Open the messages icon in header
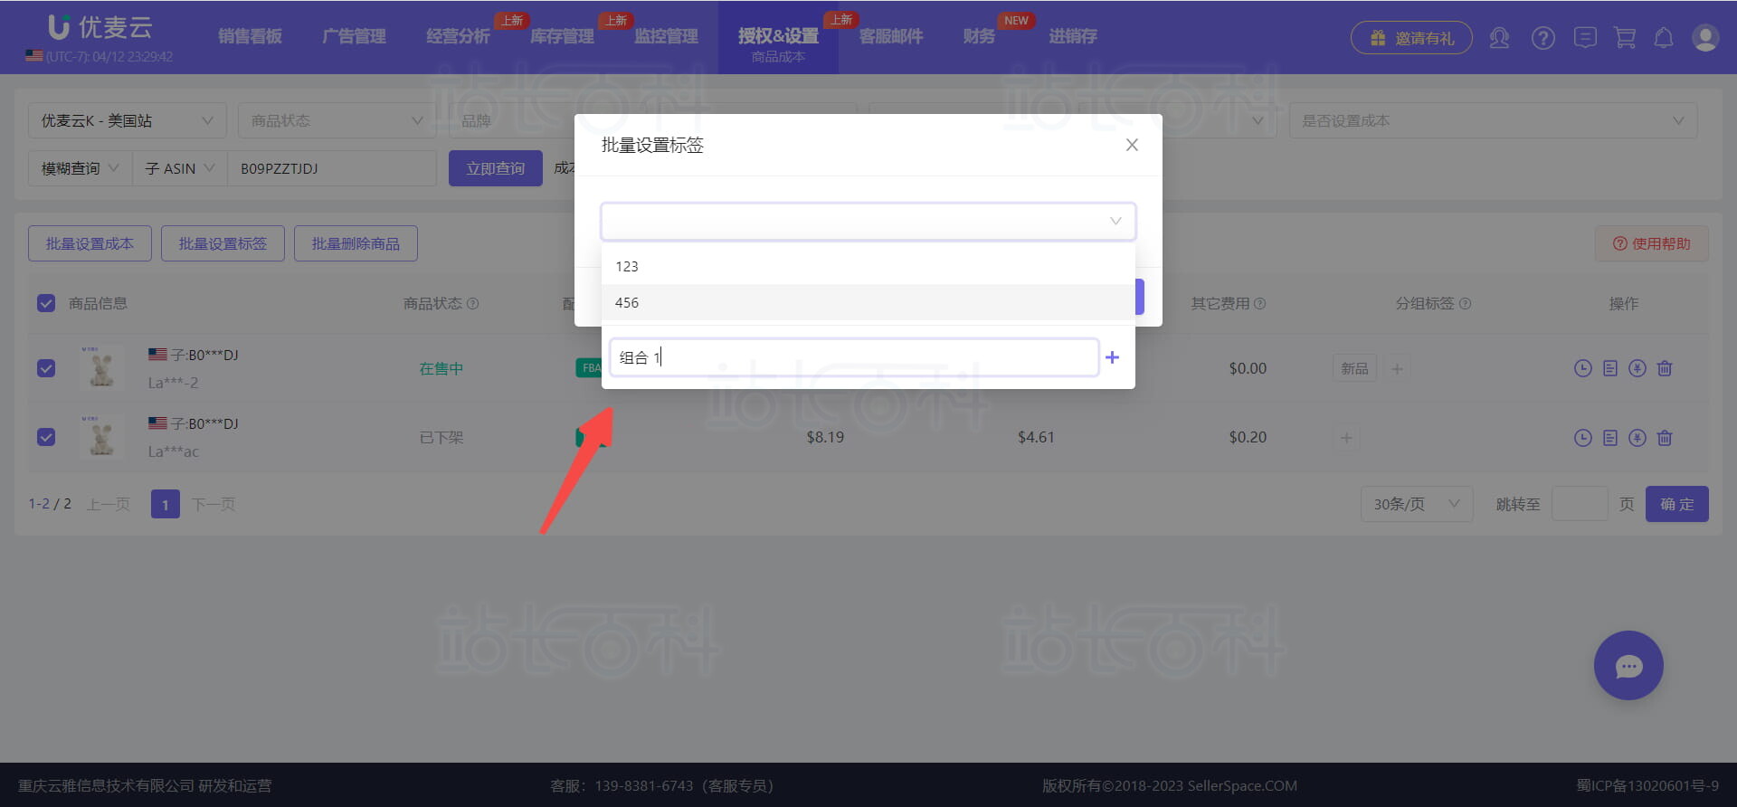This screenshot has width=1737, height=807. [1585, 38]
